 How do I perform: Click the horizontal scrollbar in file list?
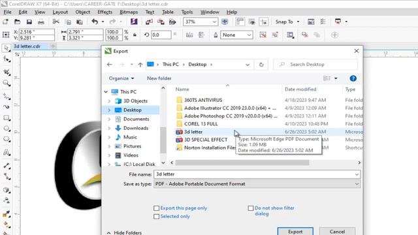(x=242, y=163)
